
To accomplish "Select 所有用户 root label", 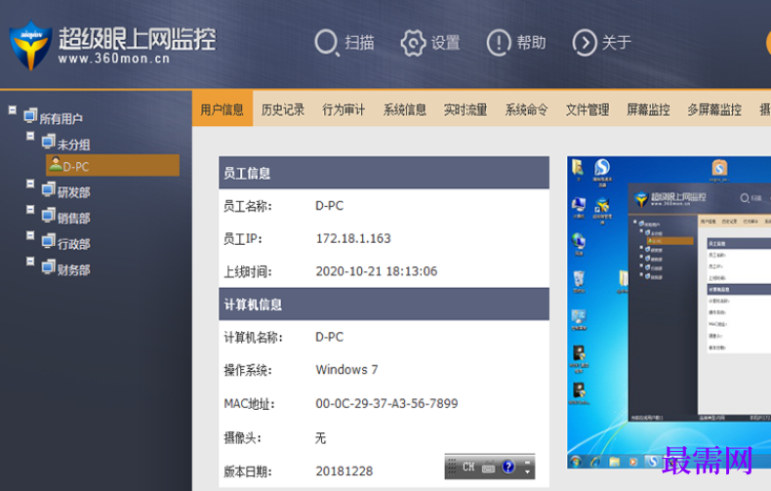I will 61,118.
